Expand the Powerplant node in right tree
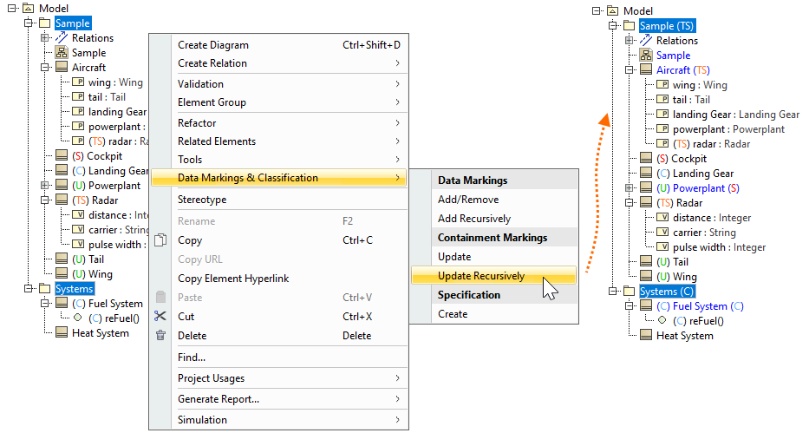809x433 pixels. (630, 188)
